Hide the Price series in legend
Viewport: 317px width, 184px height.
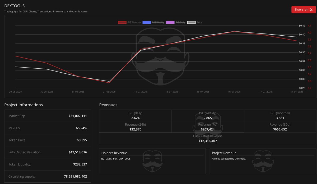coord(195,22)
